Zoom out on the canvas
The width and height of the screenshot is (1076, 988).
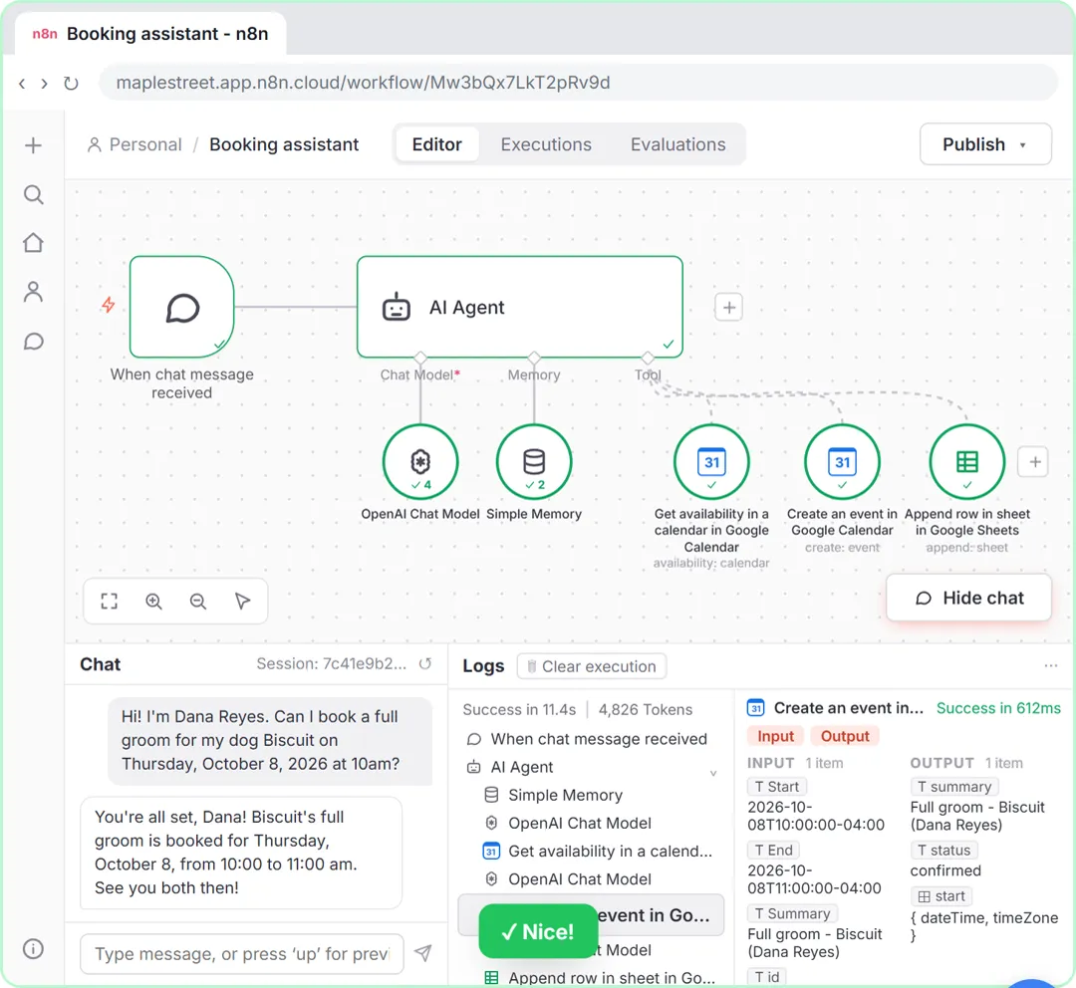pyautogui.click(x=197, y=602)
